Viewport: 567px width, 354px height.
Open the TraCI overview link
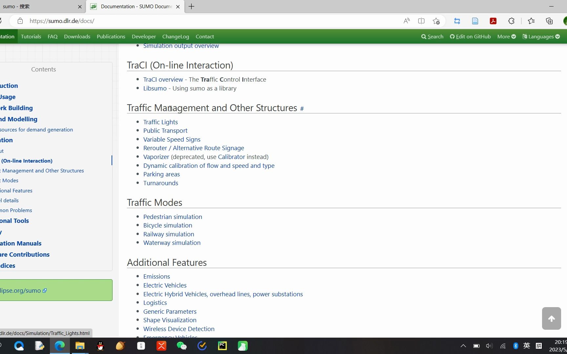(163, 79)
